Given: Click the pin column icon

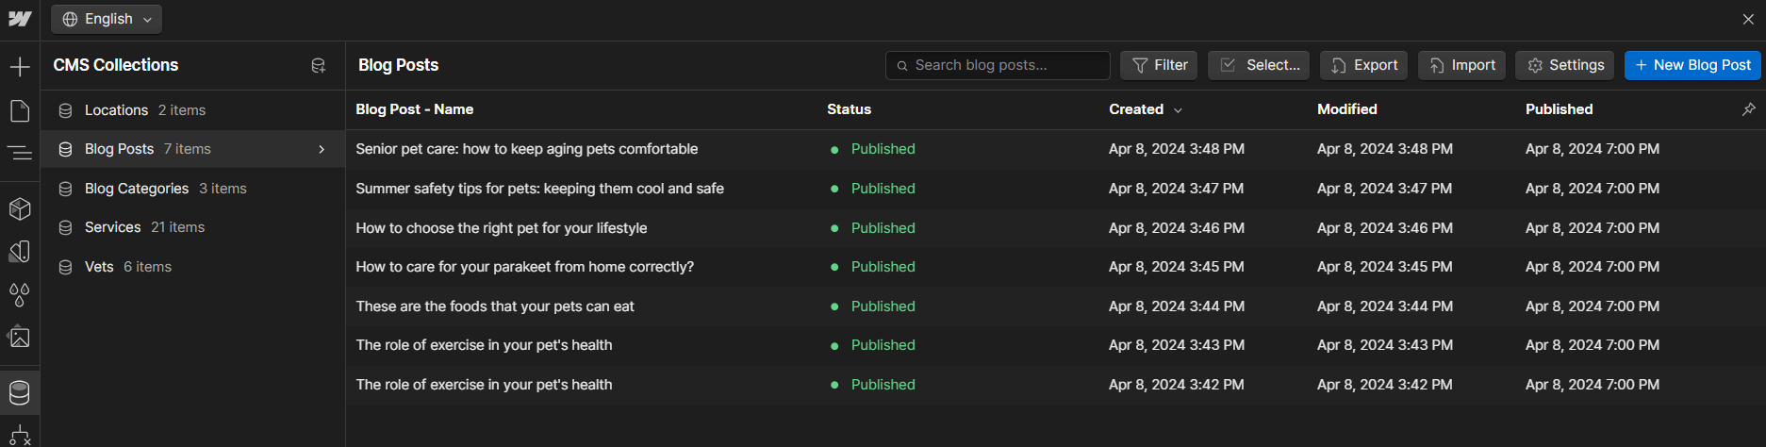Looking at the screenshot, I should point(1748,109).
